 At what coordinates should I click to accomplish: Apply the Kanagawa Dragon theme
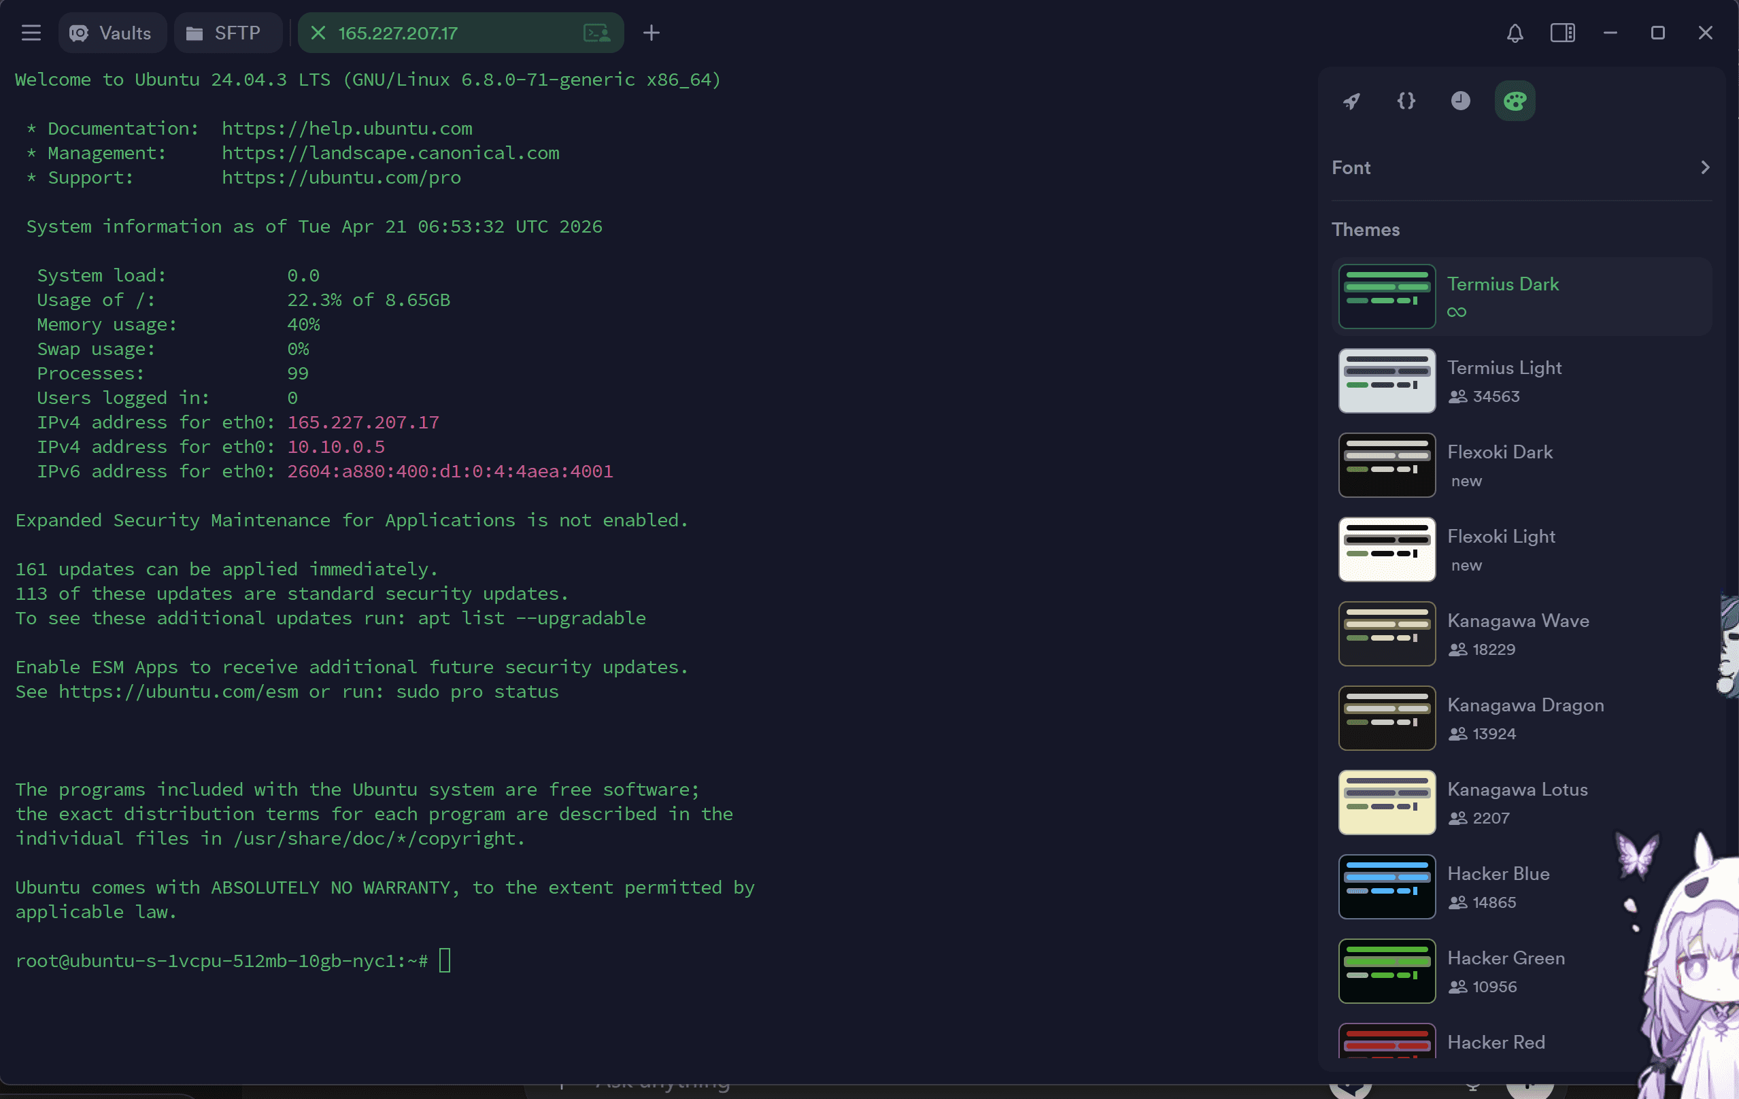tap(1521, 718)
